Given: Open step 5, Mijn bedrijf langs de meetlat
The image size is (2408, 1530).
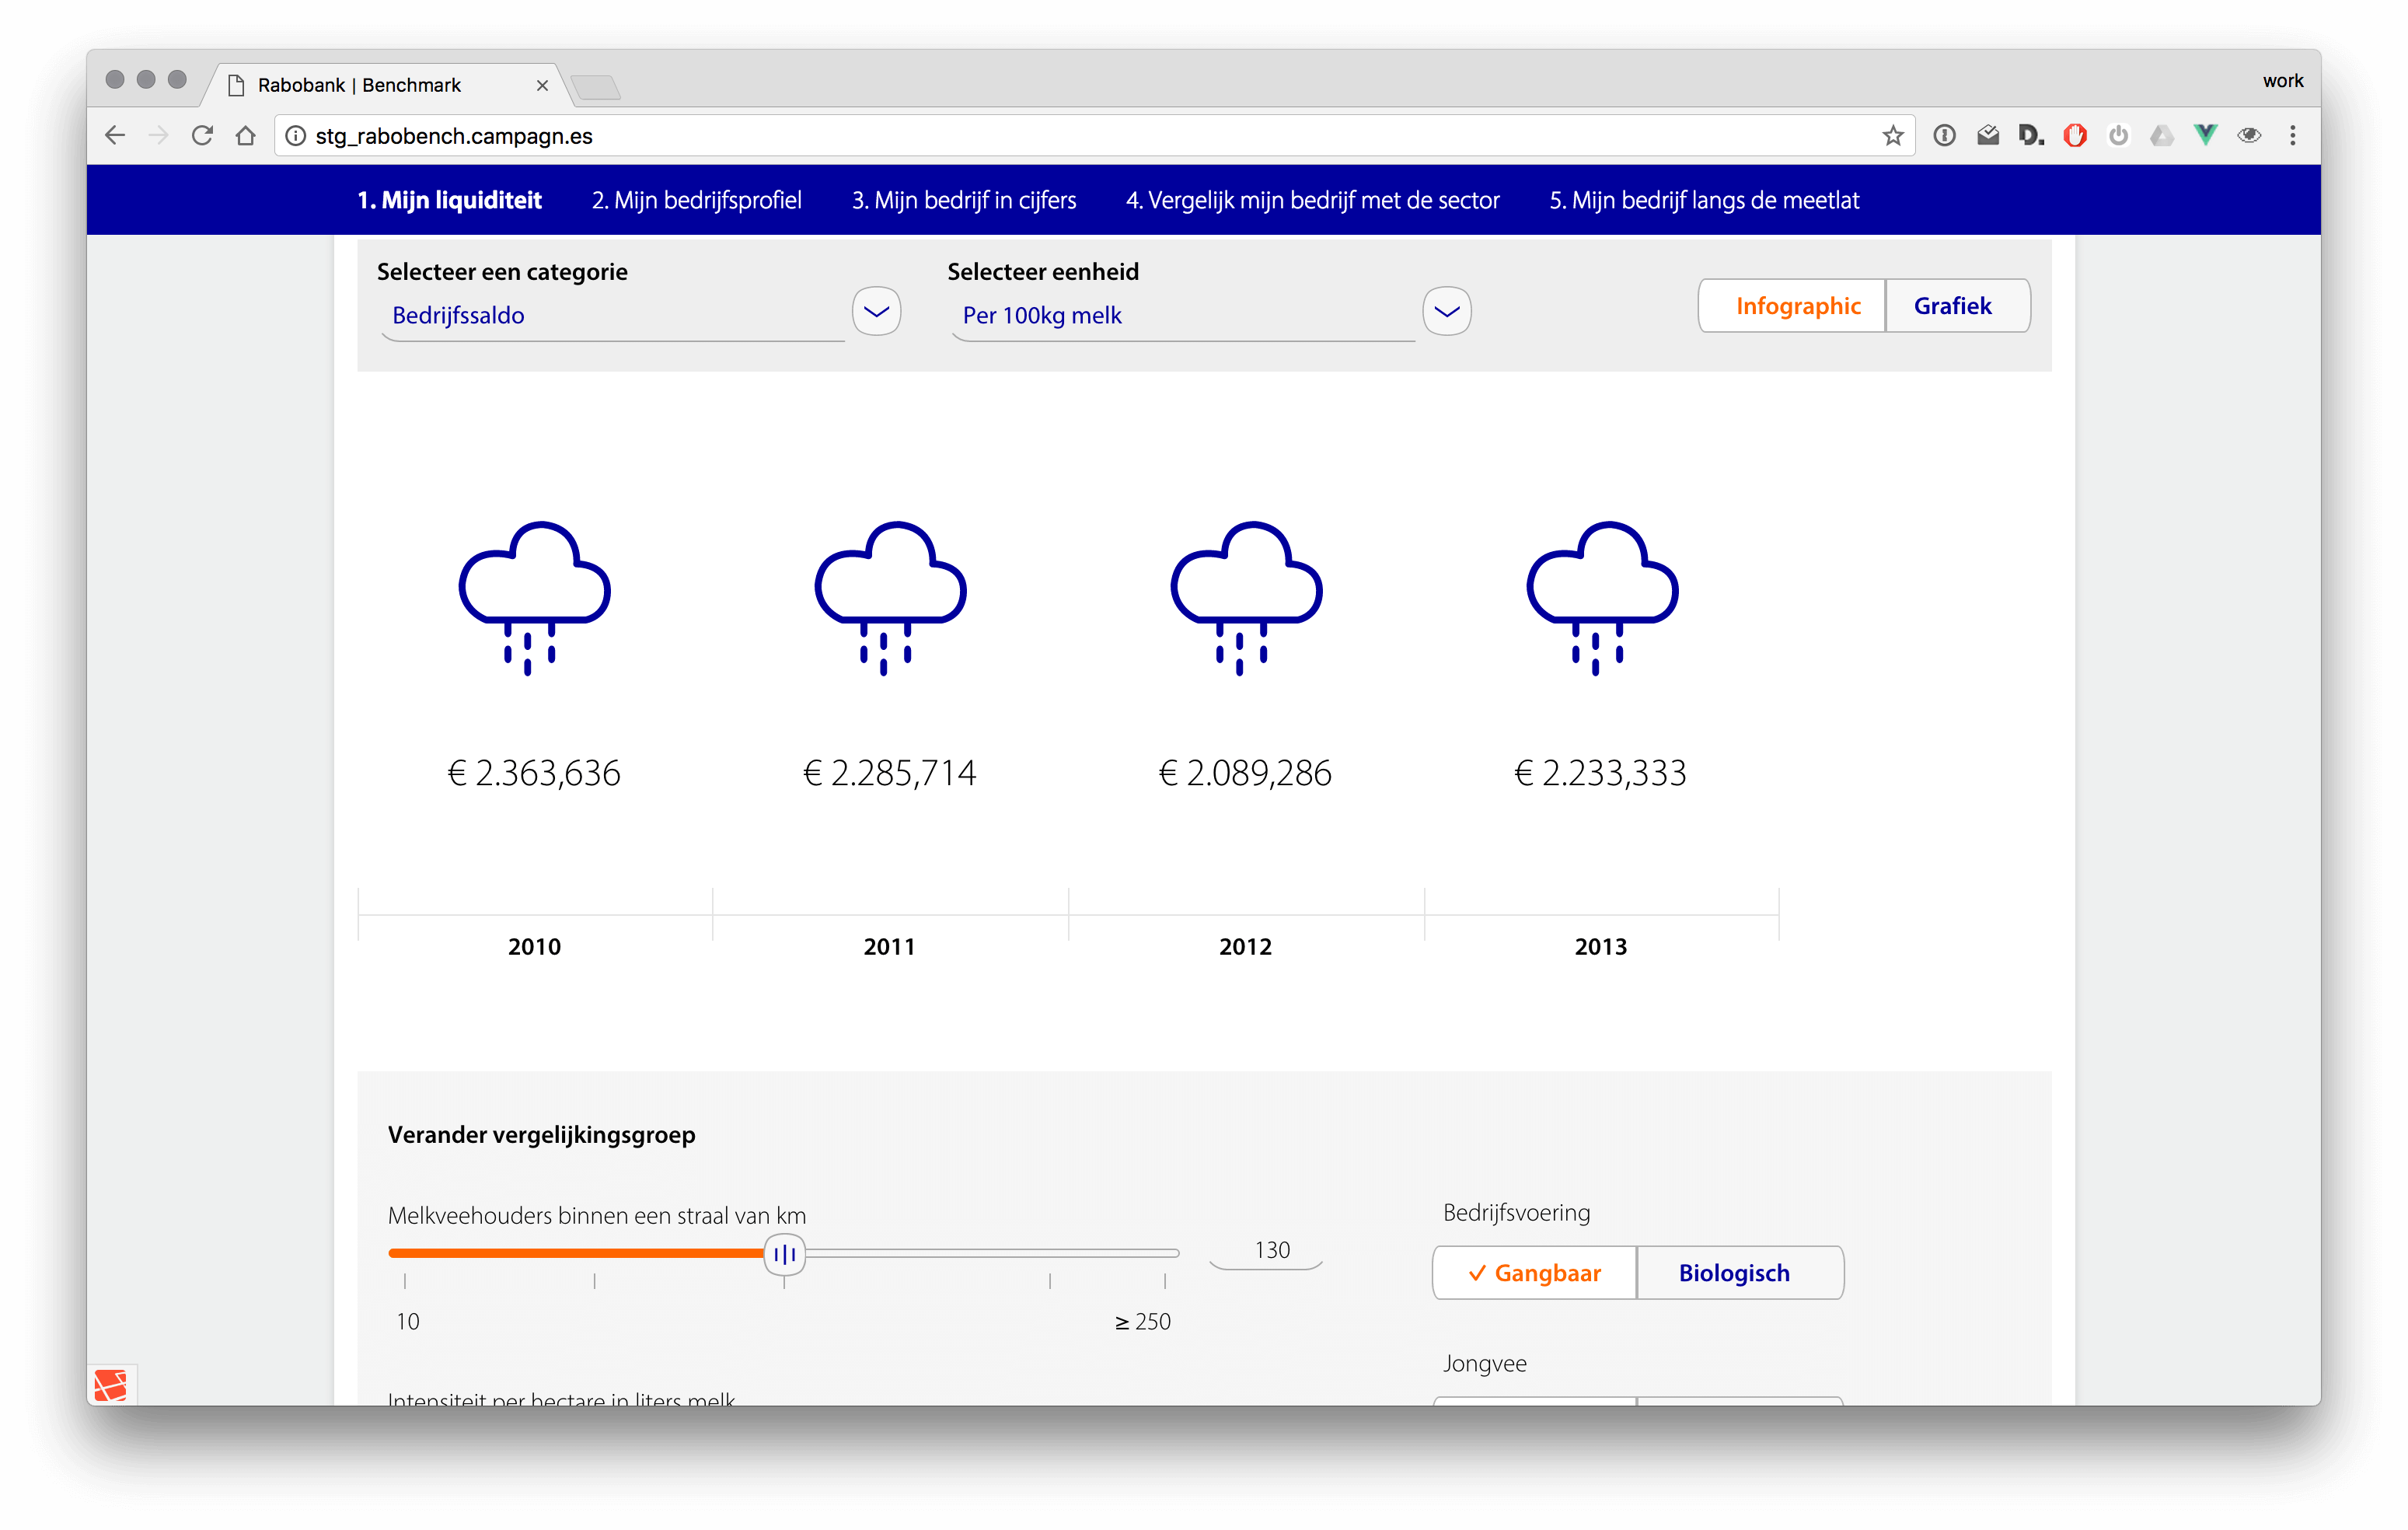Looking at the screenshot, I should tap(1703, 199).
